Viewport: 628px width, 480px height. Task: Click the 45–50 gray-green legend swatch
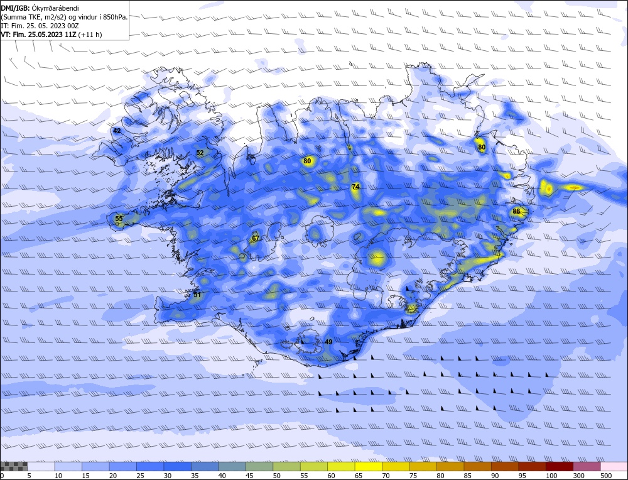point(259,466)
